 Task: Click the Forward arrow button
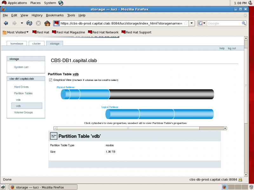[x=14, y=23]
